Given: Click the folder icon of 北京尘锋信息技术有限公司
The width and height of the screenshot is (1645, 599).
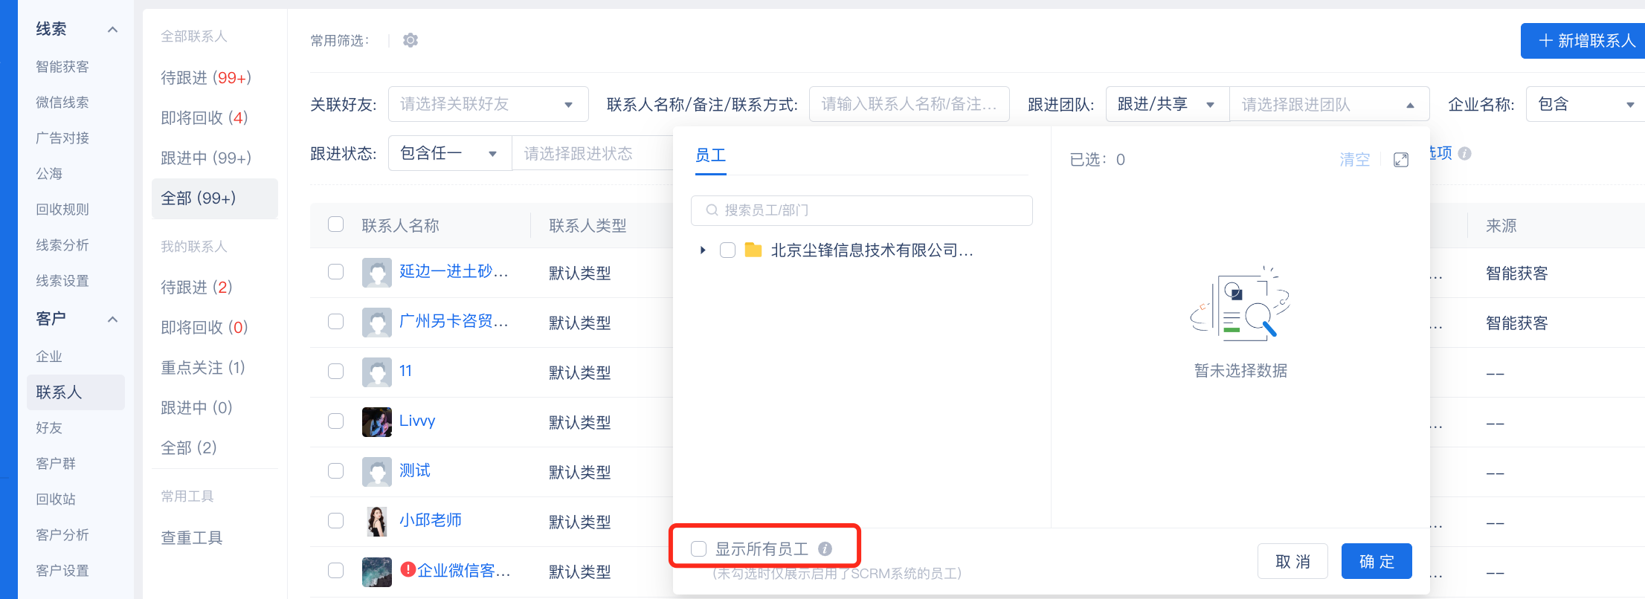Looking at the screenshot, I should pyautogui.click(x=753, y=250).
